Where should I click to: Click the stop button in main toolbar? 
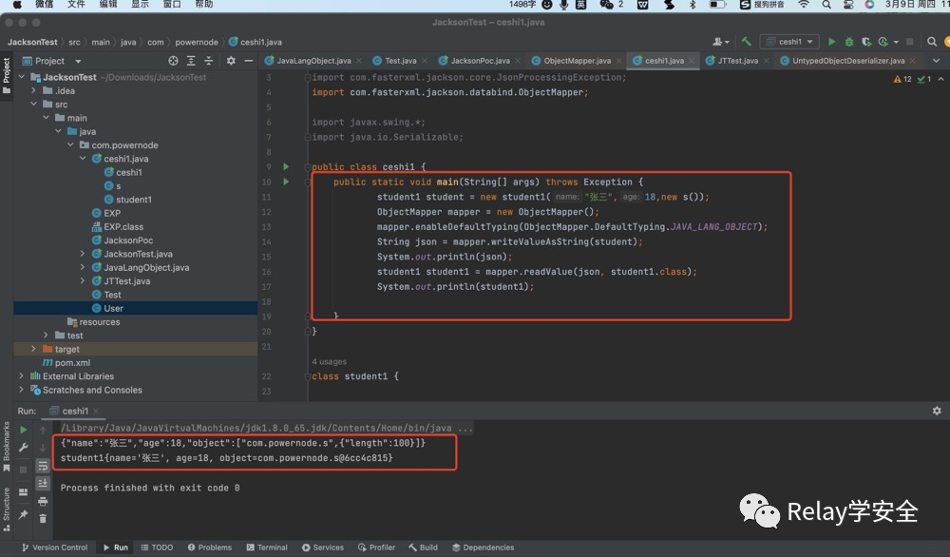click(909, 42)
